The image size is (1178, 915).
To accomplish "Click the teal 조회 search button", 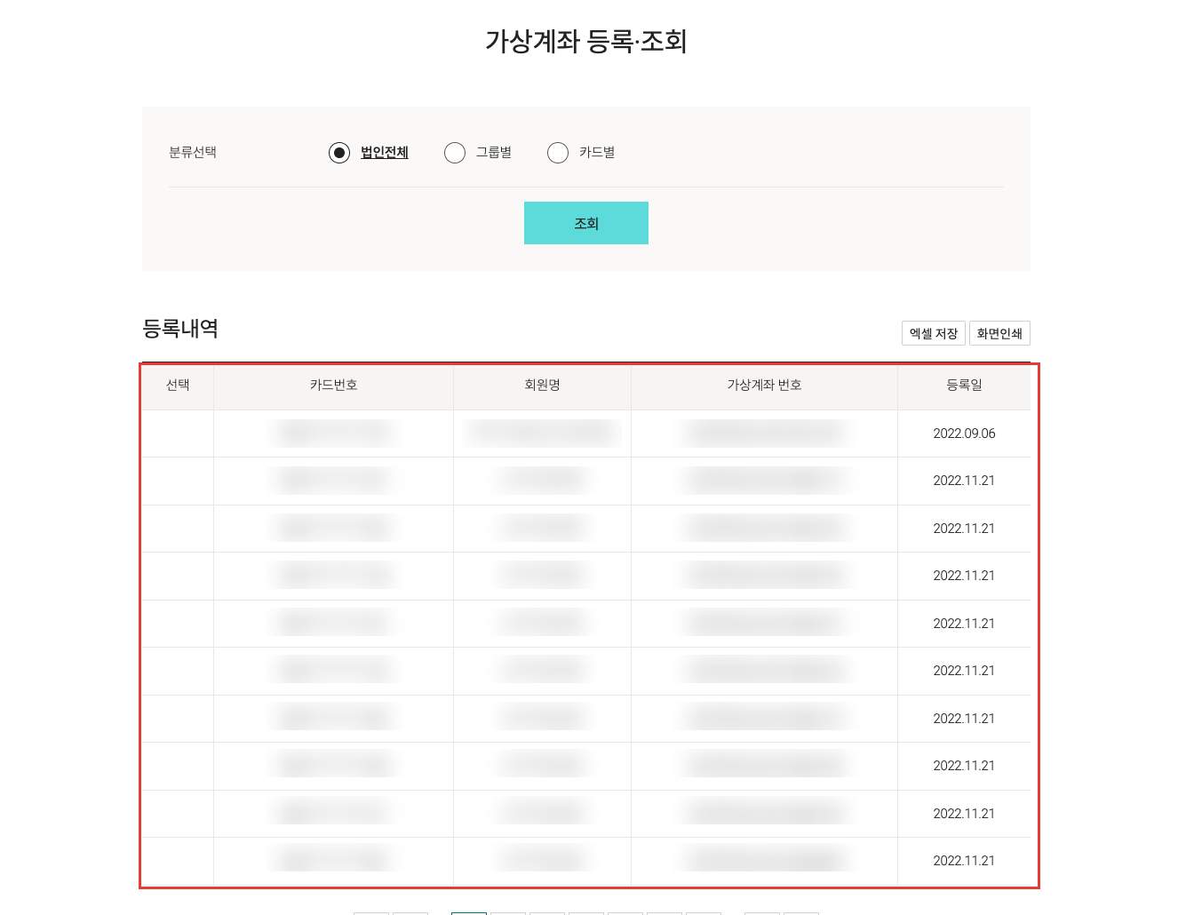I will (x=586, y=223).
